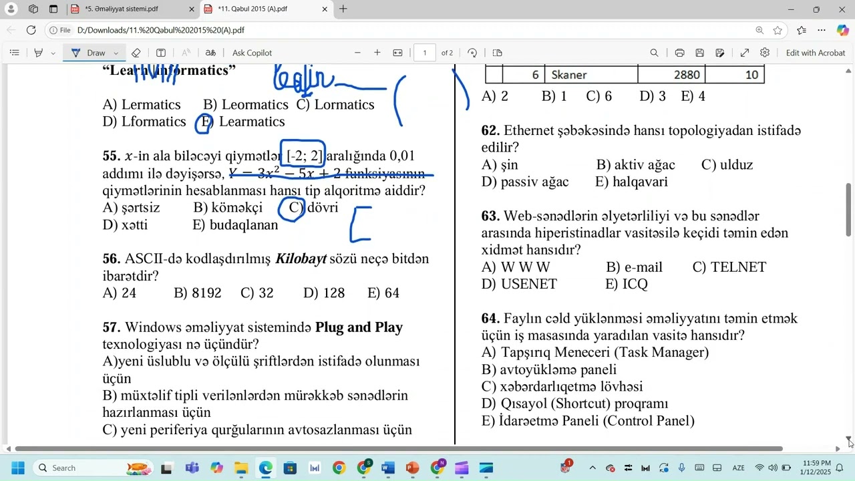Open the Tab actions menu icon
The image size is (855, 481).
[53, 9]
